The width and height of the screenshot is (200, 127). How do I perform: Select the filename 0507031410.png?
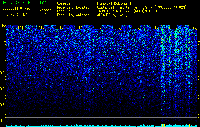[16, 9]
